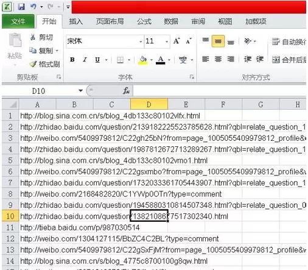Copy selection using 复制
The width and height of the screenshot is (308, 270).
pos(41,51)
